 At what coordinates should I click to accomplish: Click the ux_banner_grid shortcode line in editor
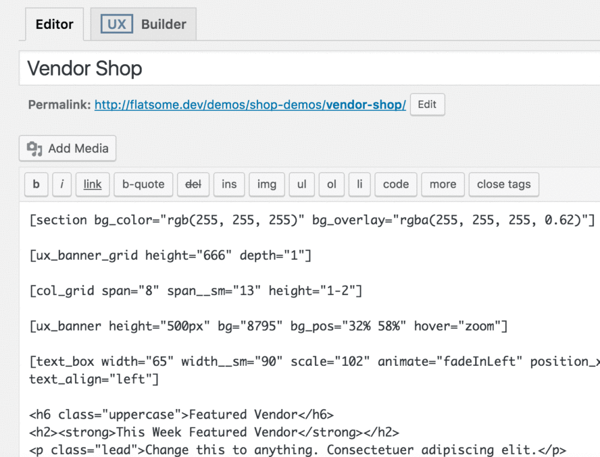click(x=170, y=255)
